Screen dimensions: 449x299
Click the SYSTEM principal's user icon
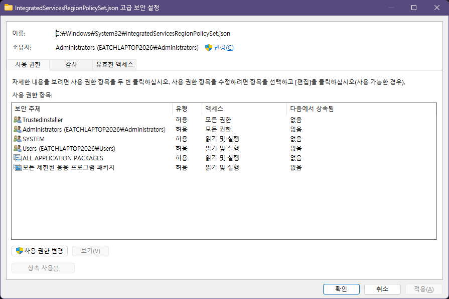click(18, 139)
